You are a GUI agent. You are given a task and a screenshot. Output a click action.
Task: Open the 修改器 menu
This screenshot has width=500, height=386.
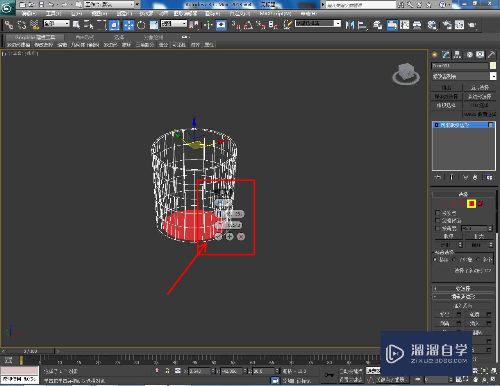[146, 13]
